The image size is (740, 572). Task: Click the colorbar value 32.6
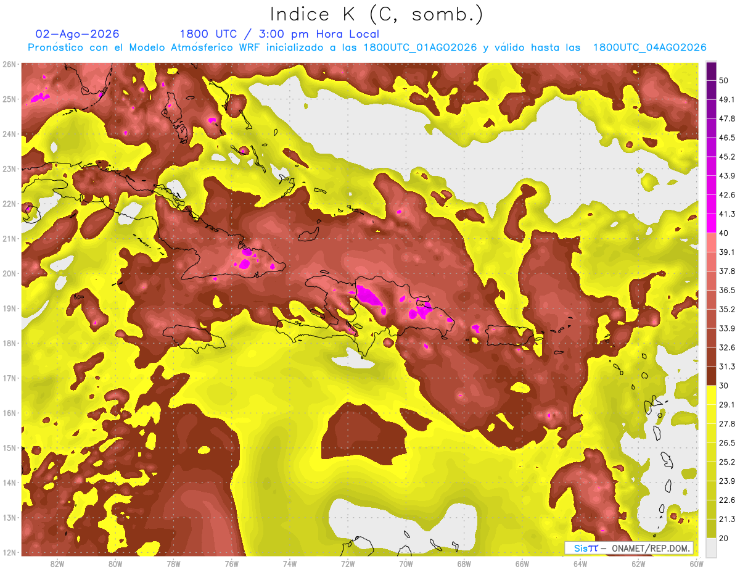coord(728,347)
